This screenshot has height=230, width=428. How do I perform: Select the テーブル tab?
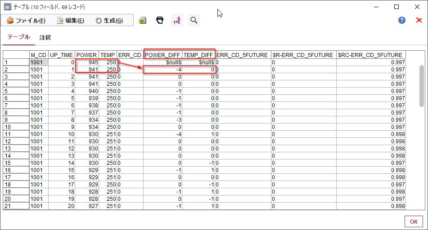tap(18, 37)
